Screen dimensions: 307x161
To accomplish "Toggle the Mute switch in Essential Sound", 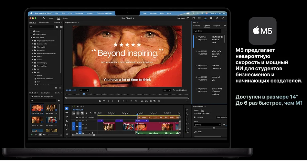I will coord(195,132).
